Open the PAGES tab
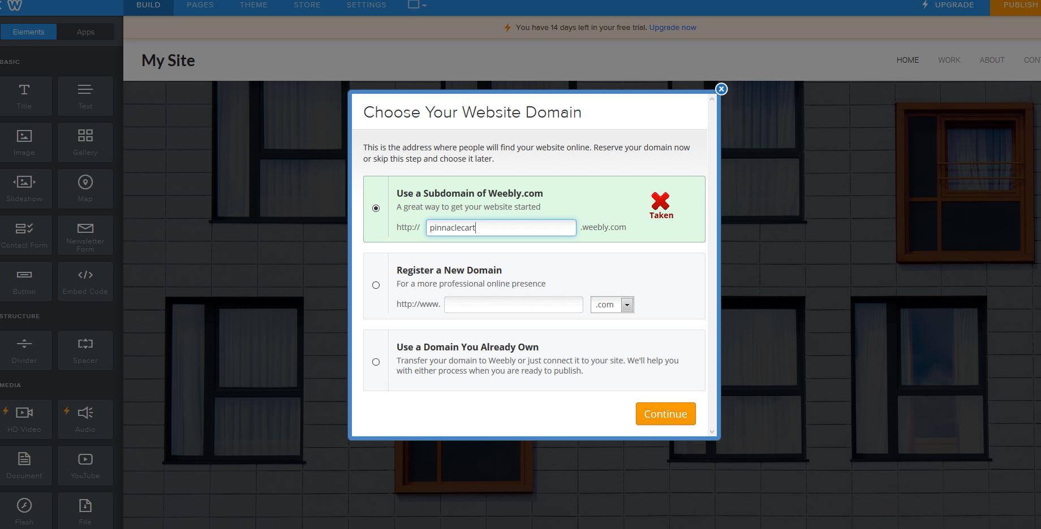The height and width of the screenshot is (529, 1041). 200,5
